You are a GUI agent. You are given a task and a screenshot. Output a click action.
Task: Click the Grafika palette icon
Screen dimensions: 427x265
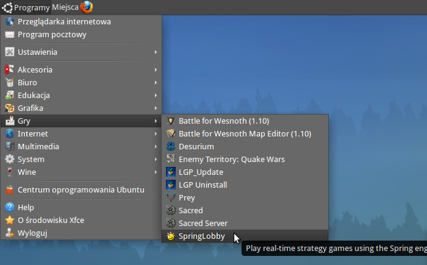coord(10,108)
